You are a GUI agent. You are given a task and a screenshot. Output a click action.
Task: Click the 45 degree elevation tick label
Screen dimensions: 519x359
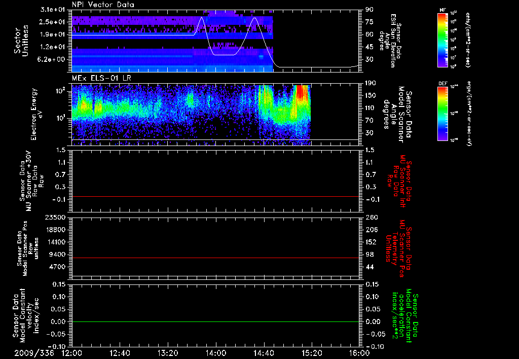[369, 47]
